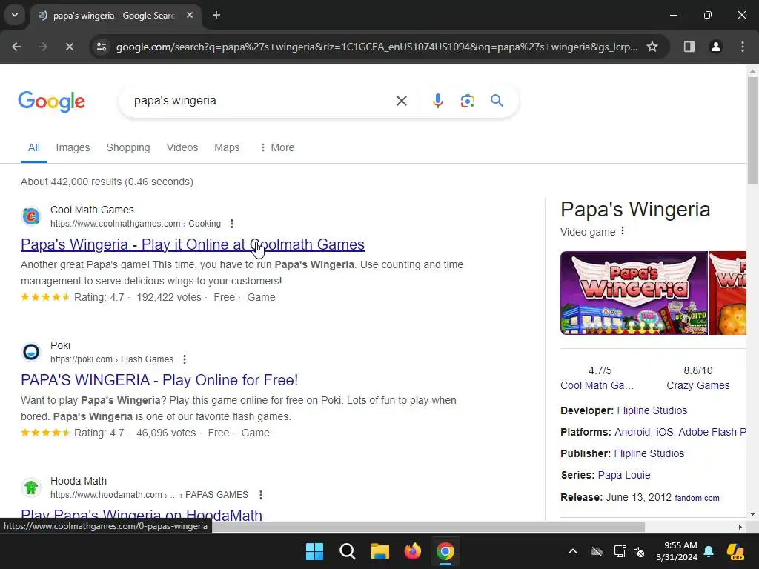Launch Firefox from the taskbar
This screenshot has height=569, width=759.
tap(412, 551)
